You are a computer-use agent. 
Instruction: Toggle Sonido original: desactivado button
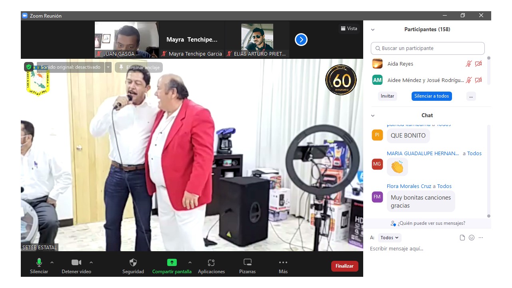click(70, 67)
